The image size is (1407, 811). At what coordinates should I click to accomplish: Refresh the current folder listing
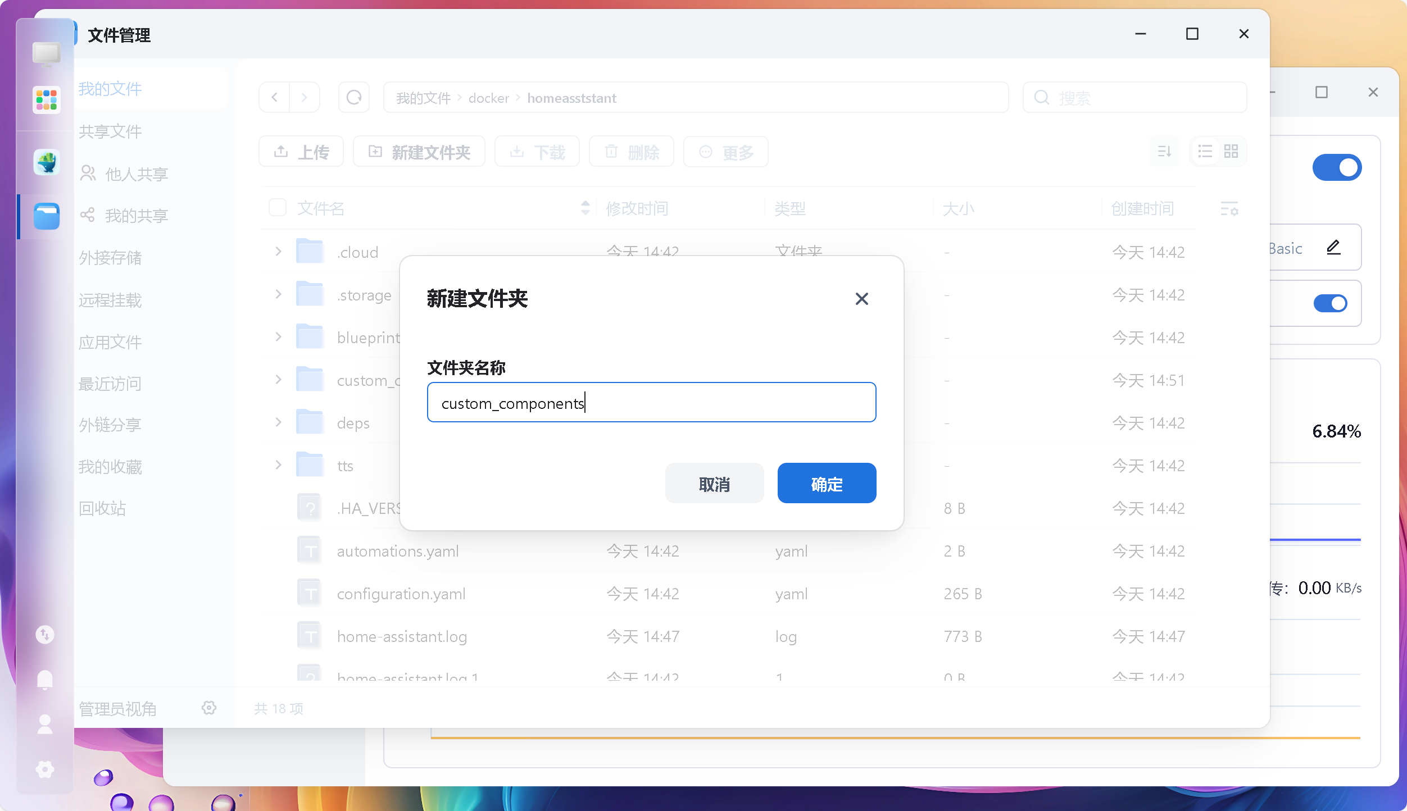(354, 97)
